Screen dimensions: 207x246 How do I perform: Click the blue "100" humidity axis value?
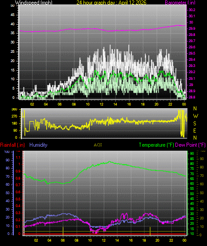click(7, 152)
